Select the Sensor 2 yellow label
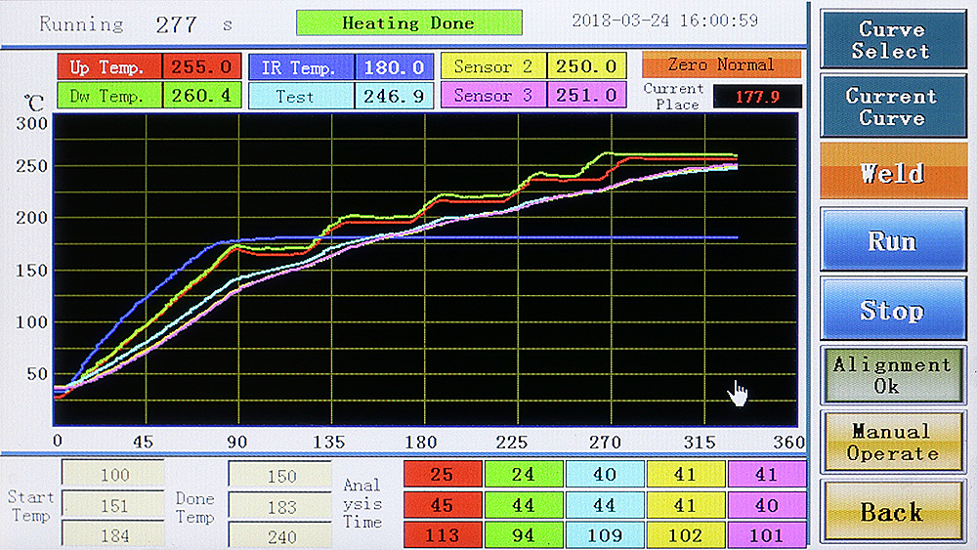The width and height of the screenshot is (977, 550). (x=493, y=66)
